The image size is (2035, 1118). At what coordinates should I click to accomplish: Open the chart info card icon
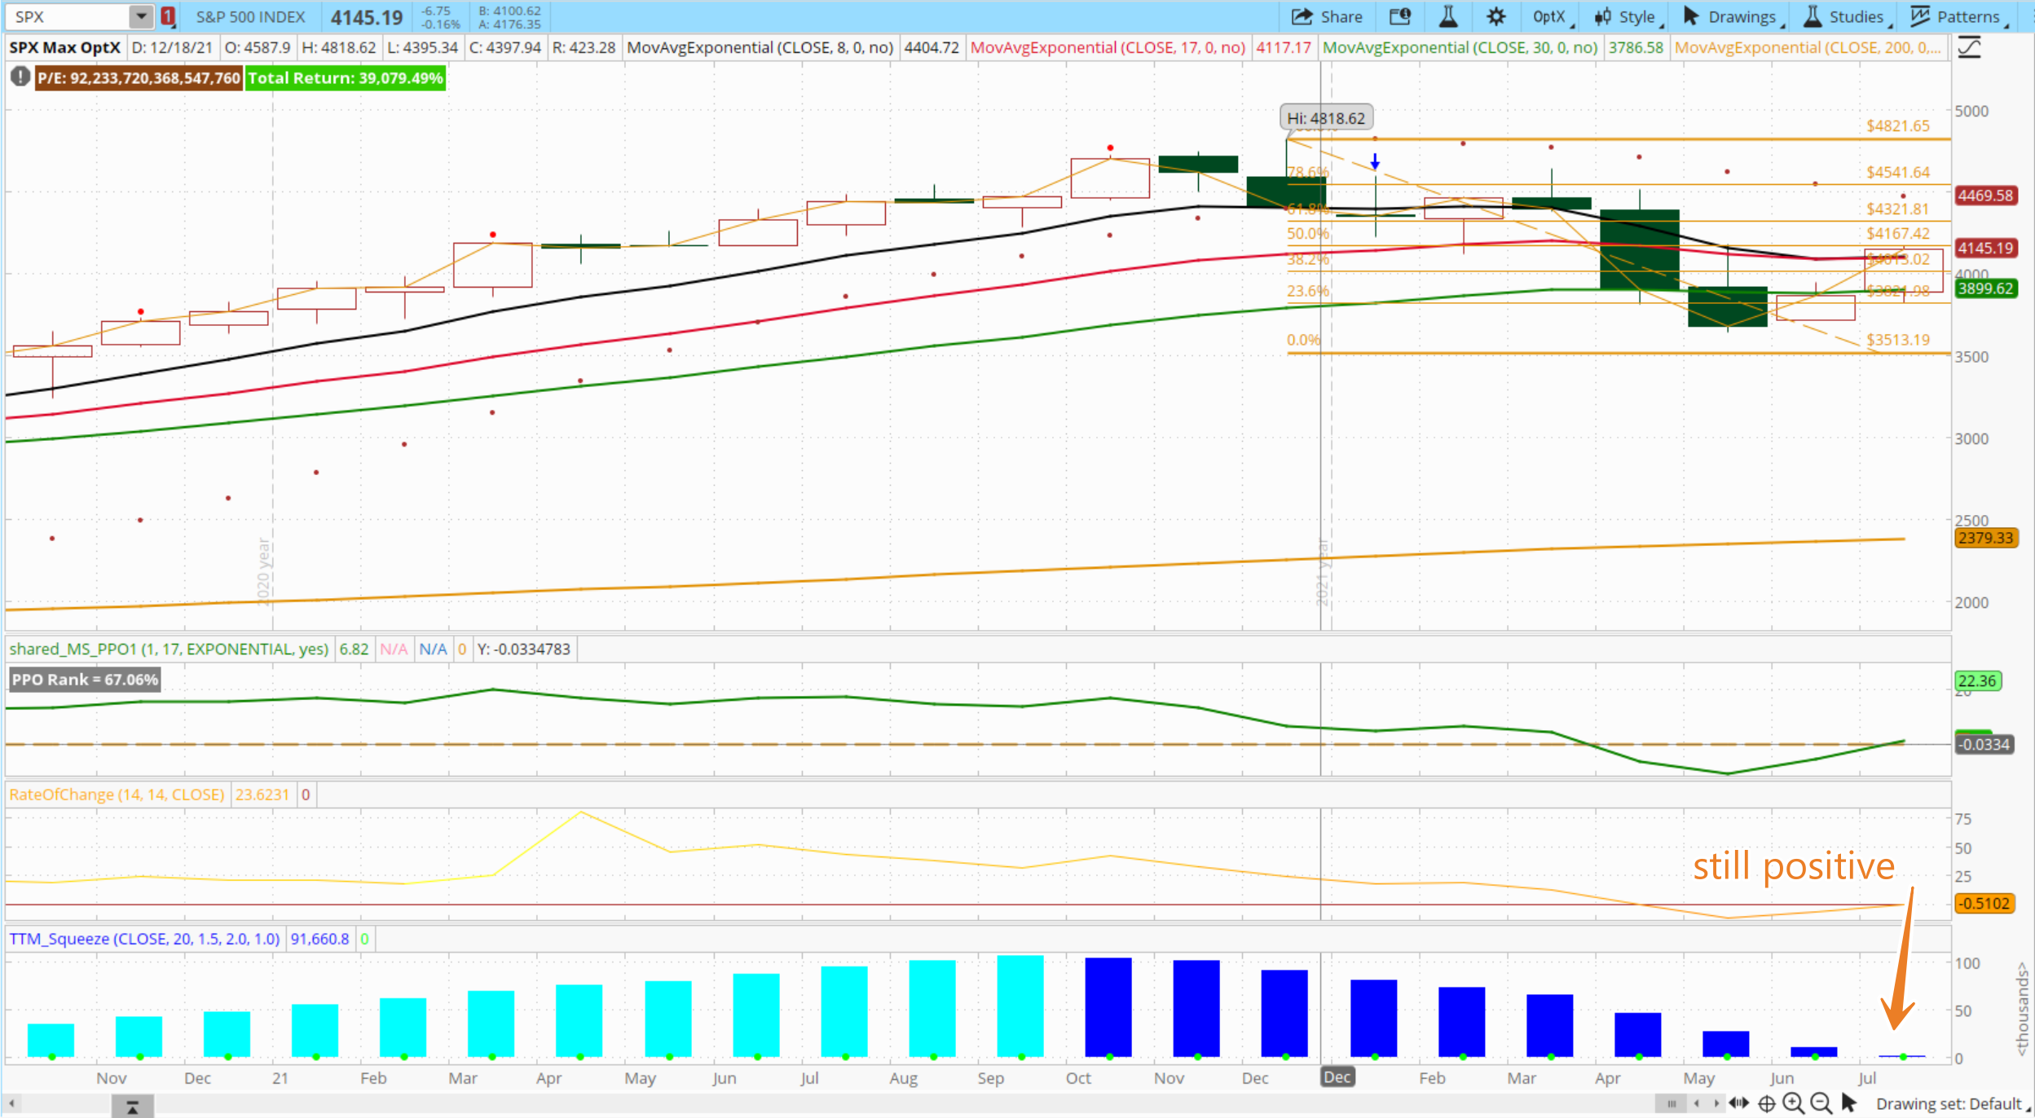(1399, 16)
